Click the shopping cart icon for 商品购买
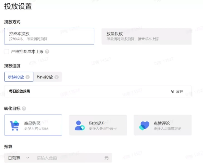The width and height of the screenshot is (203, 166). click(x=15, y=125)
